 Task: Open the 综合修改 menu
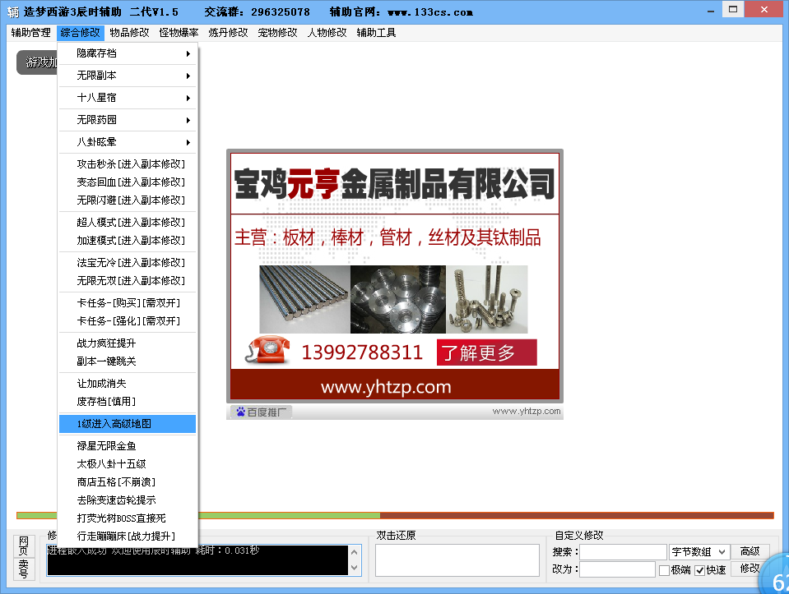point(81,33)
